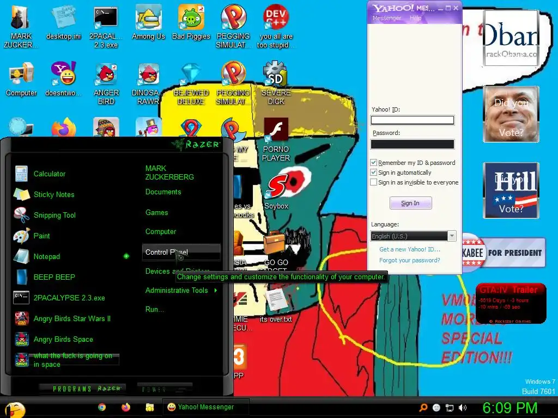Screen dimensions: 558x418
Task: Click the GTA:IV Trailer countdown gadget
Action: (511, 303)
